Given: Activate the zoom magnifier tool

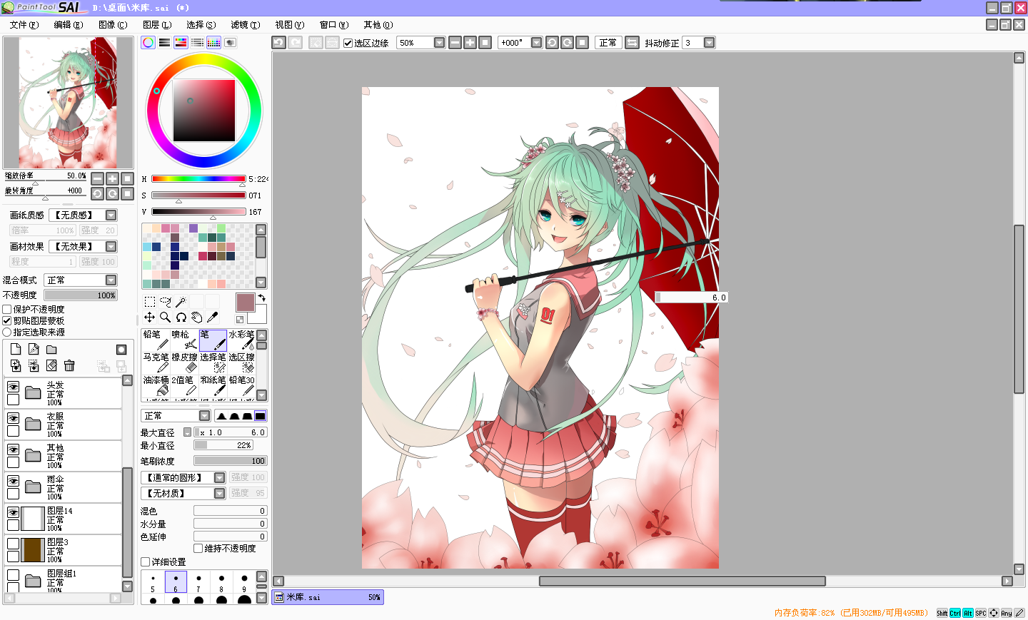Looking at the screenshot, I should click(x=165, y=317).
